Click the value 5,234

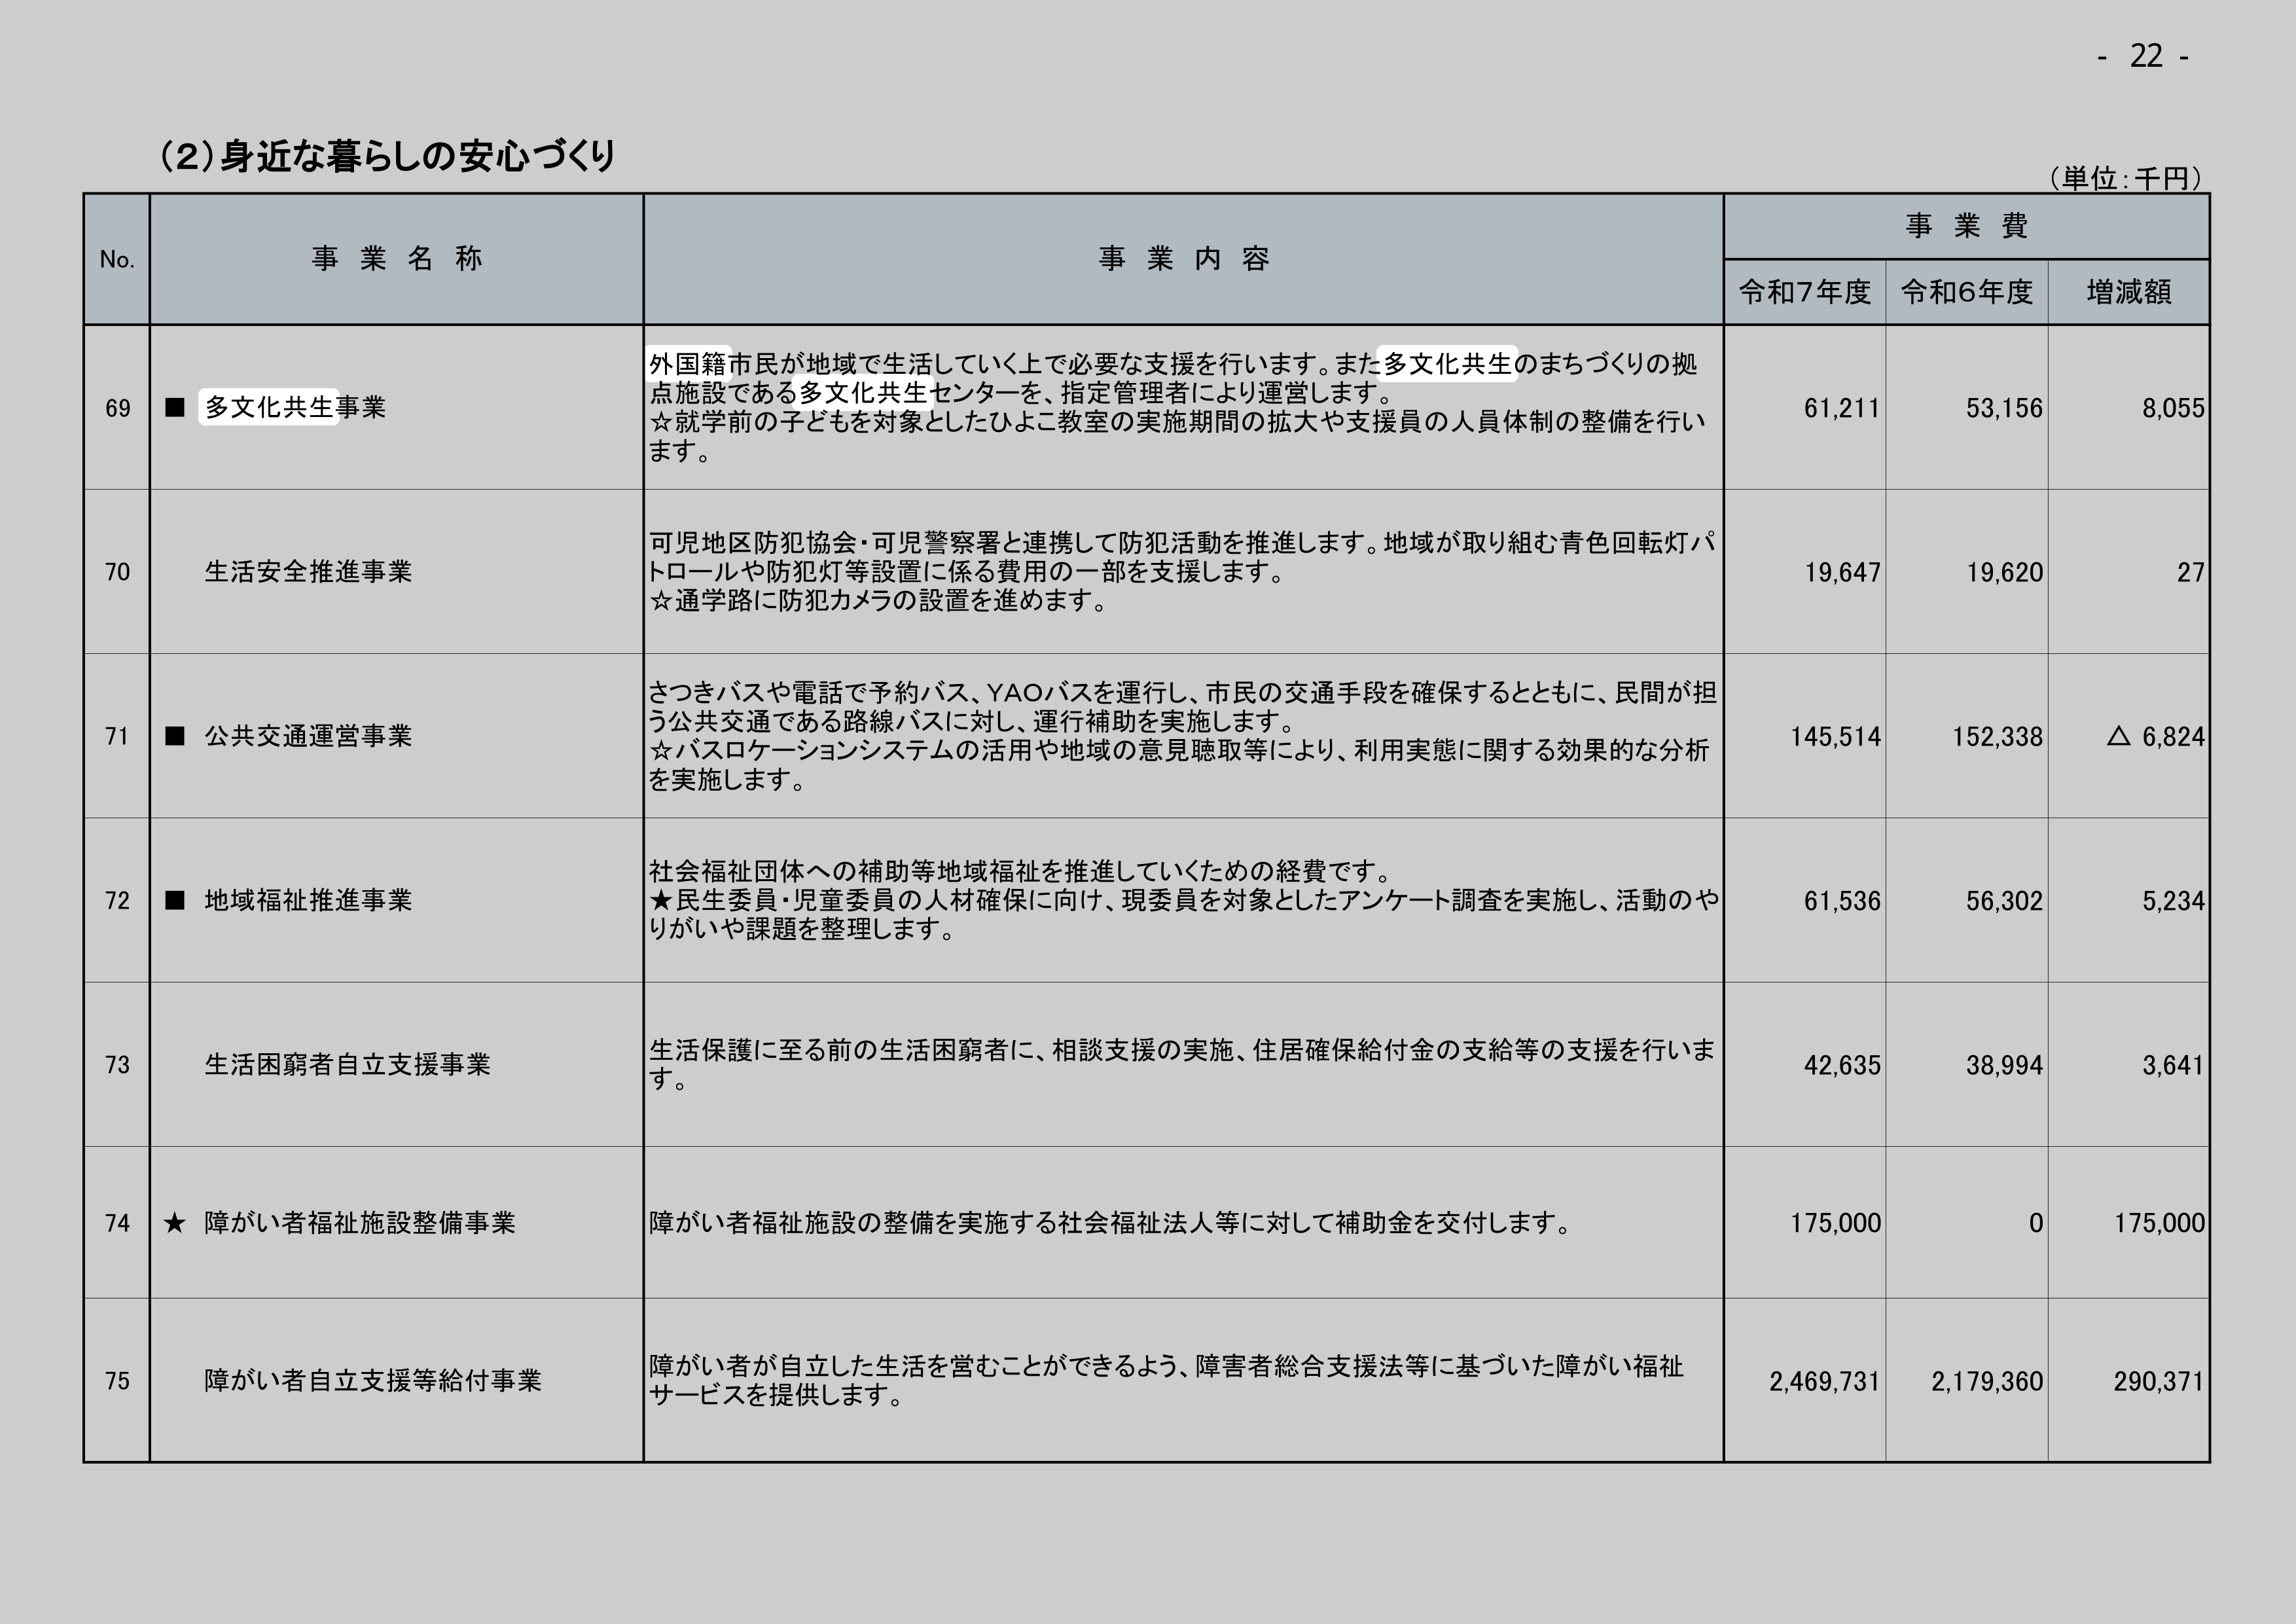tap(2173, 901)
